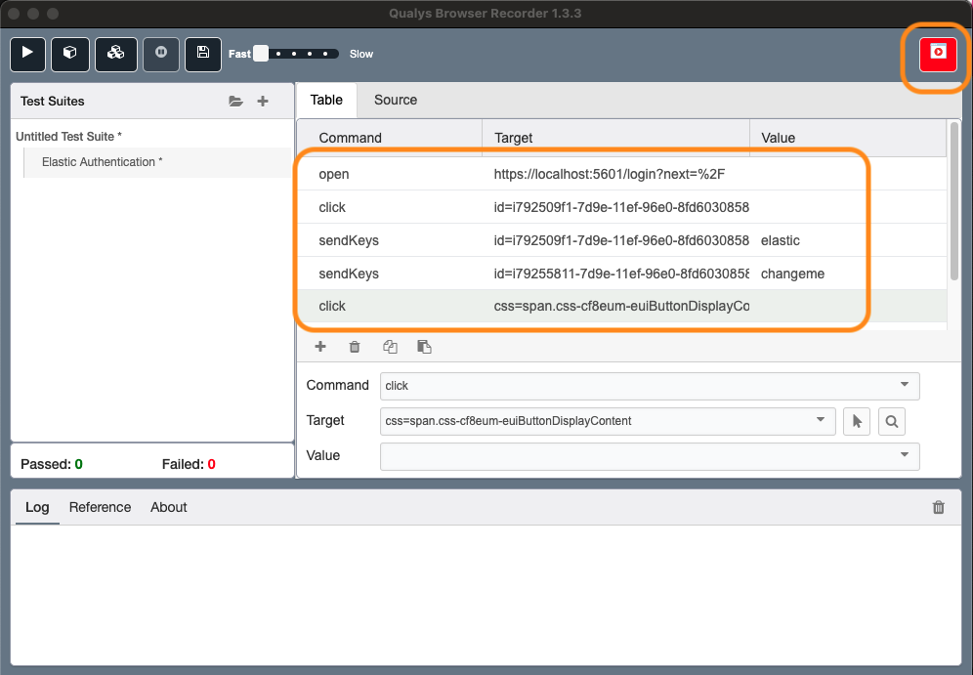The image size is (973, 675).
Task: Open the Reference tab
Action: [99, 507]
